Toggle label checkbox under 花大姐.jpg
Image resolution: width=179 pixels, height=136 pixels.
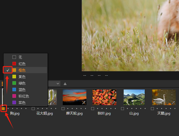[x=33, y=109]
